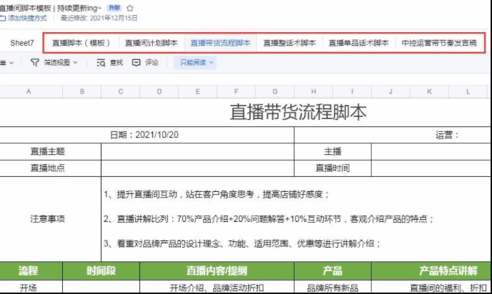The height and width of the screenshot is (294, 492).
Task: Click the green 产品 header cell
Action: coord(333,271)
